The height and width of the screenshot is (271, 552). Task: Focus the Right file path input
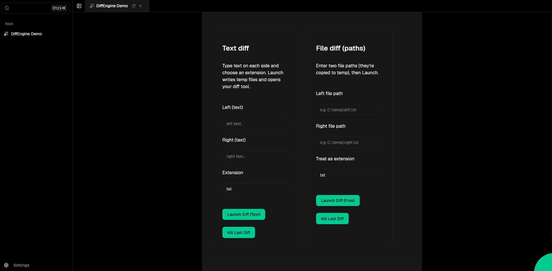point(349,143)
